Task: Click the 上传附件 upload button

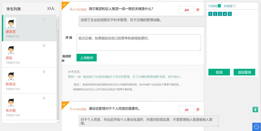Action: (x=87, y=58)
